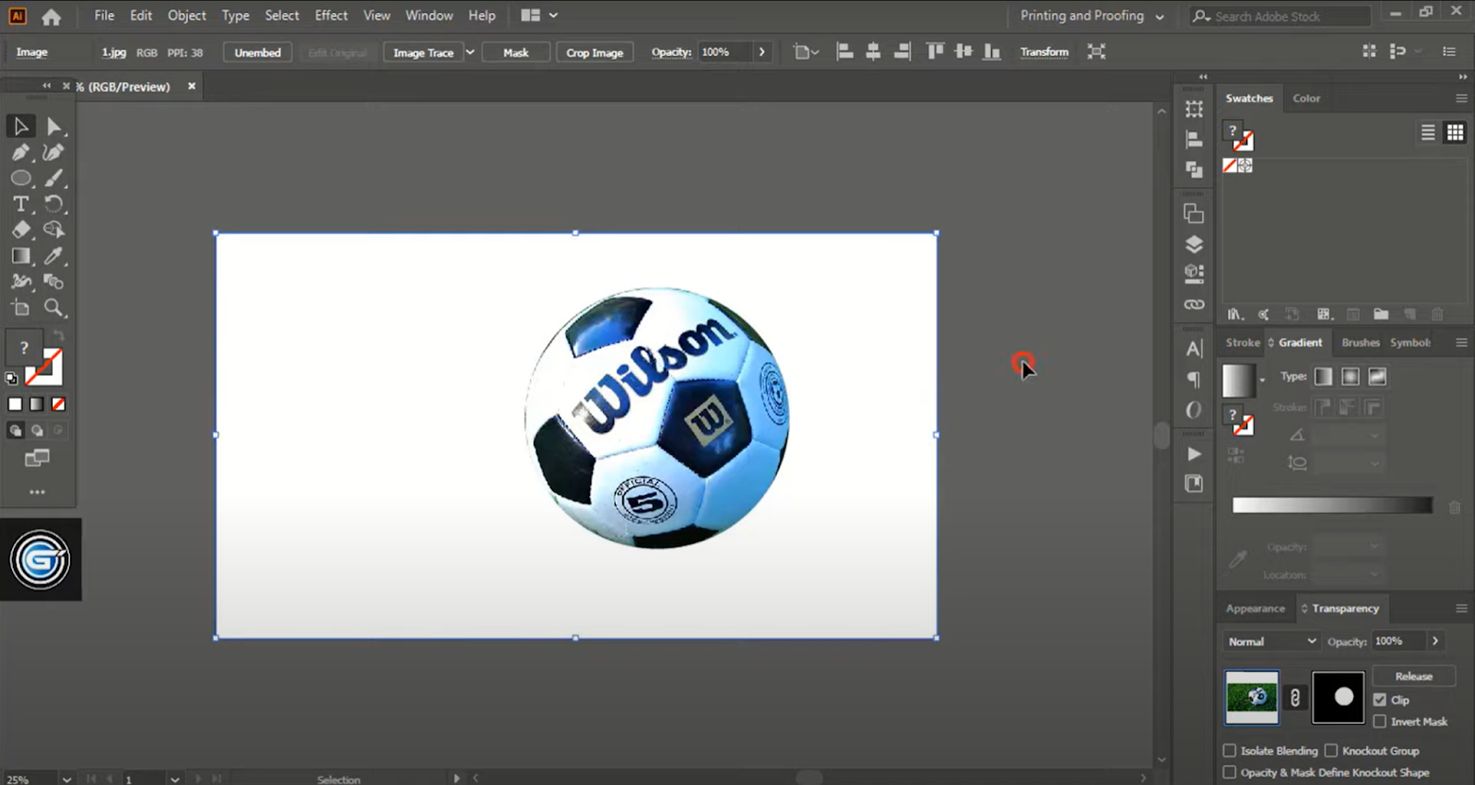
Task: Click the Mask button
Action: [x=515, y=53]
